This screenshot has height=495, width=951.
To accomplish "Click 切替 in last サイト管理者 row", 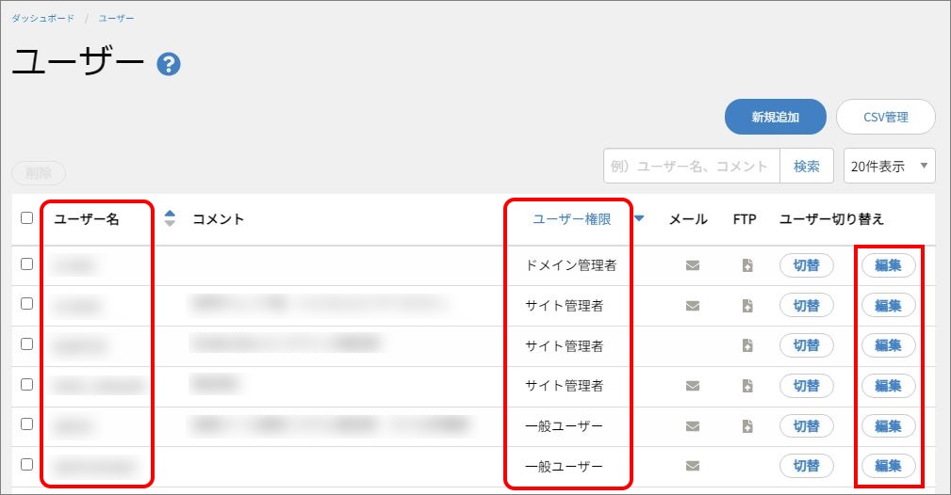I will [806, 386].
